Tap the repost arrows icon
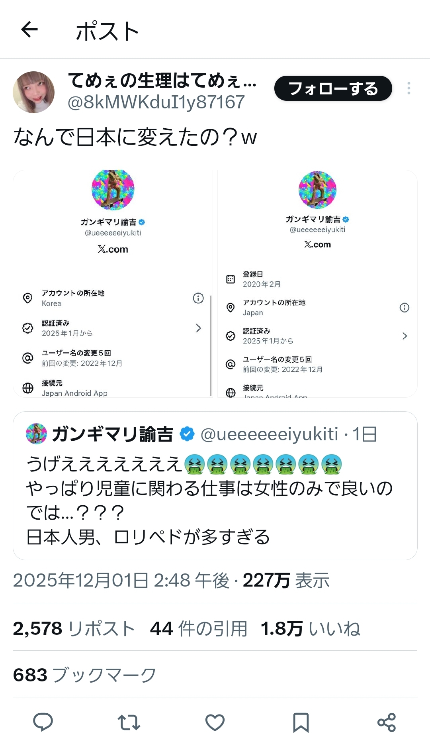Image resolution: width=430 pixels, height=738 pixels. pos(129,722)
